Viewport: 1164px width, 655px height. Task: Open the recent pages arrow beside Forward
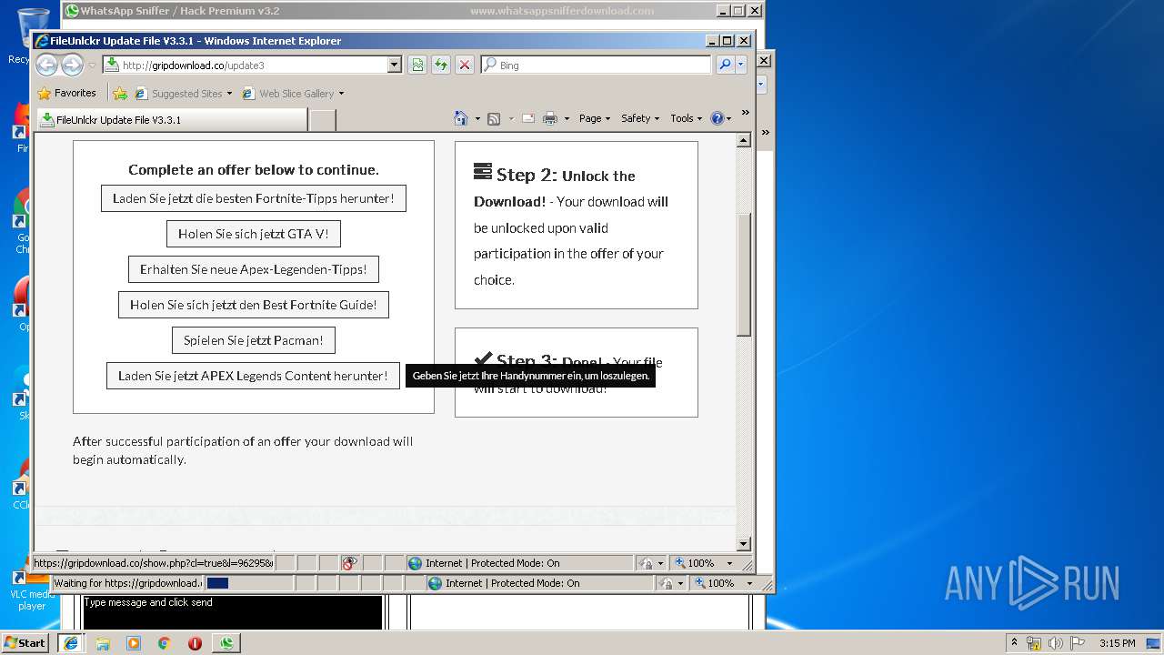[x=92, y=65]
